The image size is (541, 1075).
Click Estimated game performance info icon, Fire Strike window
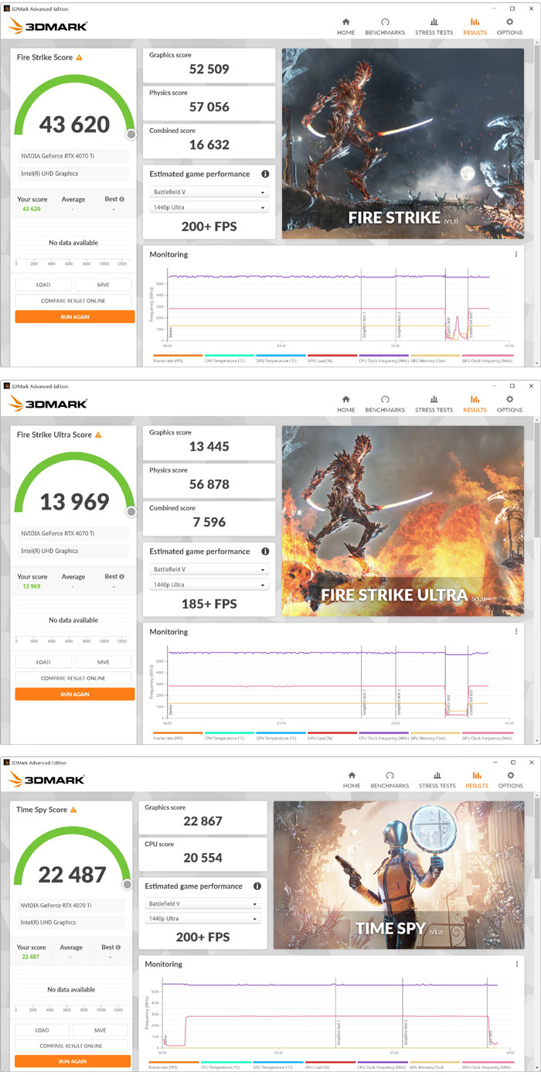[265, 174]
